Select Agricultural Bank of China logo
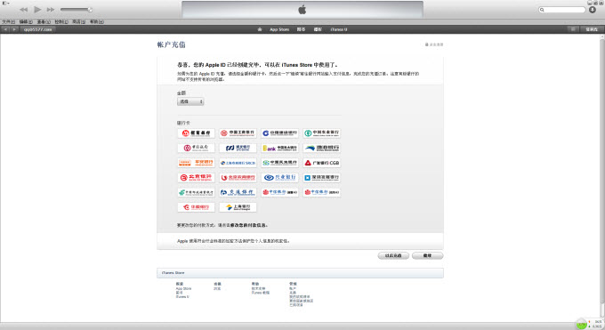The image size is (605, 330). click(x=322, y=133)
